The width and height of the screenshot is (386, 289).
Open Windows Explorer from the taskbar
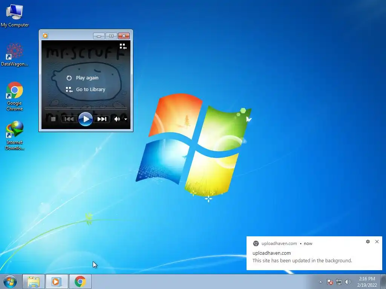(34, 281)
